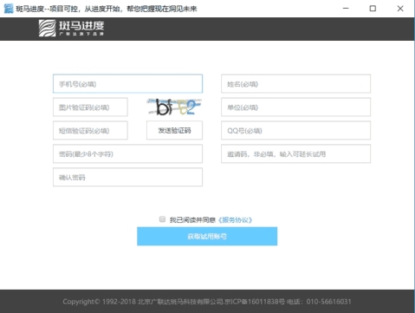Maximize the 斑马进度 window

coord(373,9)
